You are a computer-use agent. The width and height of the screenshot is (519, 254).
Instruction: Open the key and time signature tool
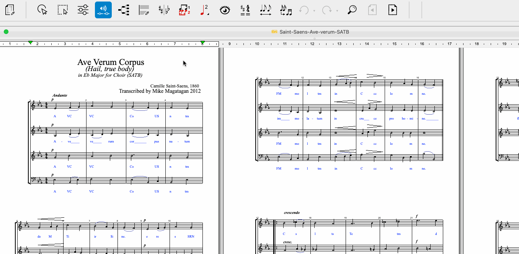[245, 10]
